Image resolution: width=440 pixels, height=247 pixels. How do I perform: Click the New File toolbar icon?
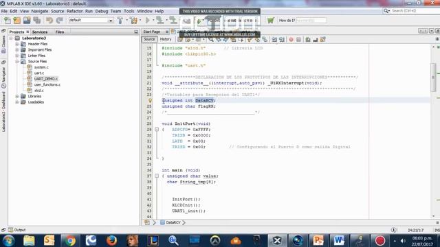[x=8, y=21]
